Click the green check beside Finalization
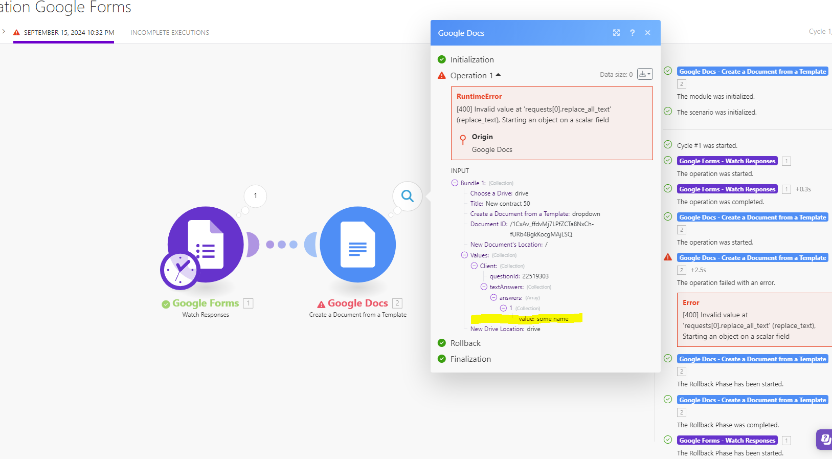This screenshot has height=459, width=832. 442,359
